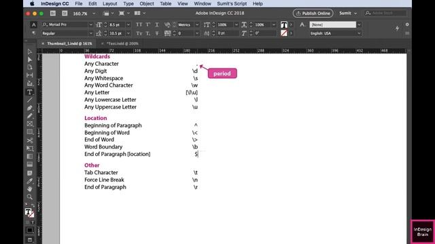Select the Rectangle tool
The width and height of the screenshot is (435, 244).
coord(30,132)
